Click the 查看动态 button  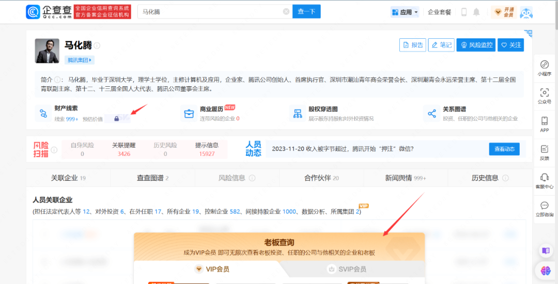(504, 149)
